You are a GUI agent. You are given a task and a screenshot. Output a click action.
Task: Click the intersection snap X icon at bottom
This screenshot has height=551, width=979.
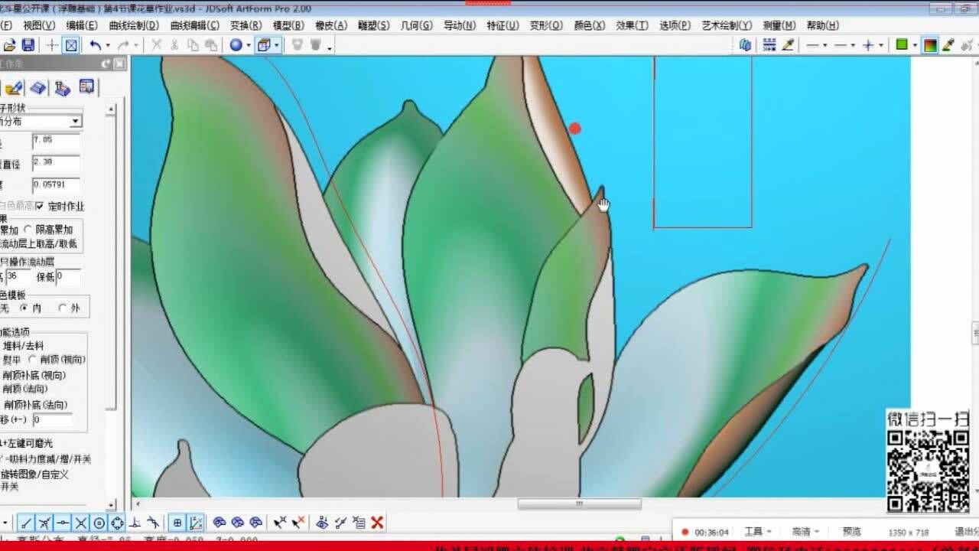[80, 523]
